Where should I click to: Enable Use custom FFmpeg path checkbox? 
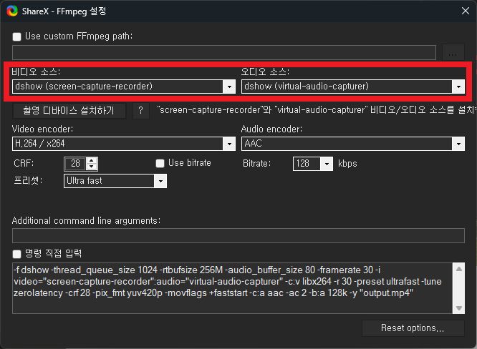(16, 36)
